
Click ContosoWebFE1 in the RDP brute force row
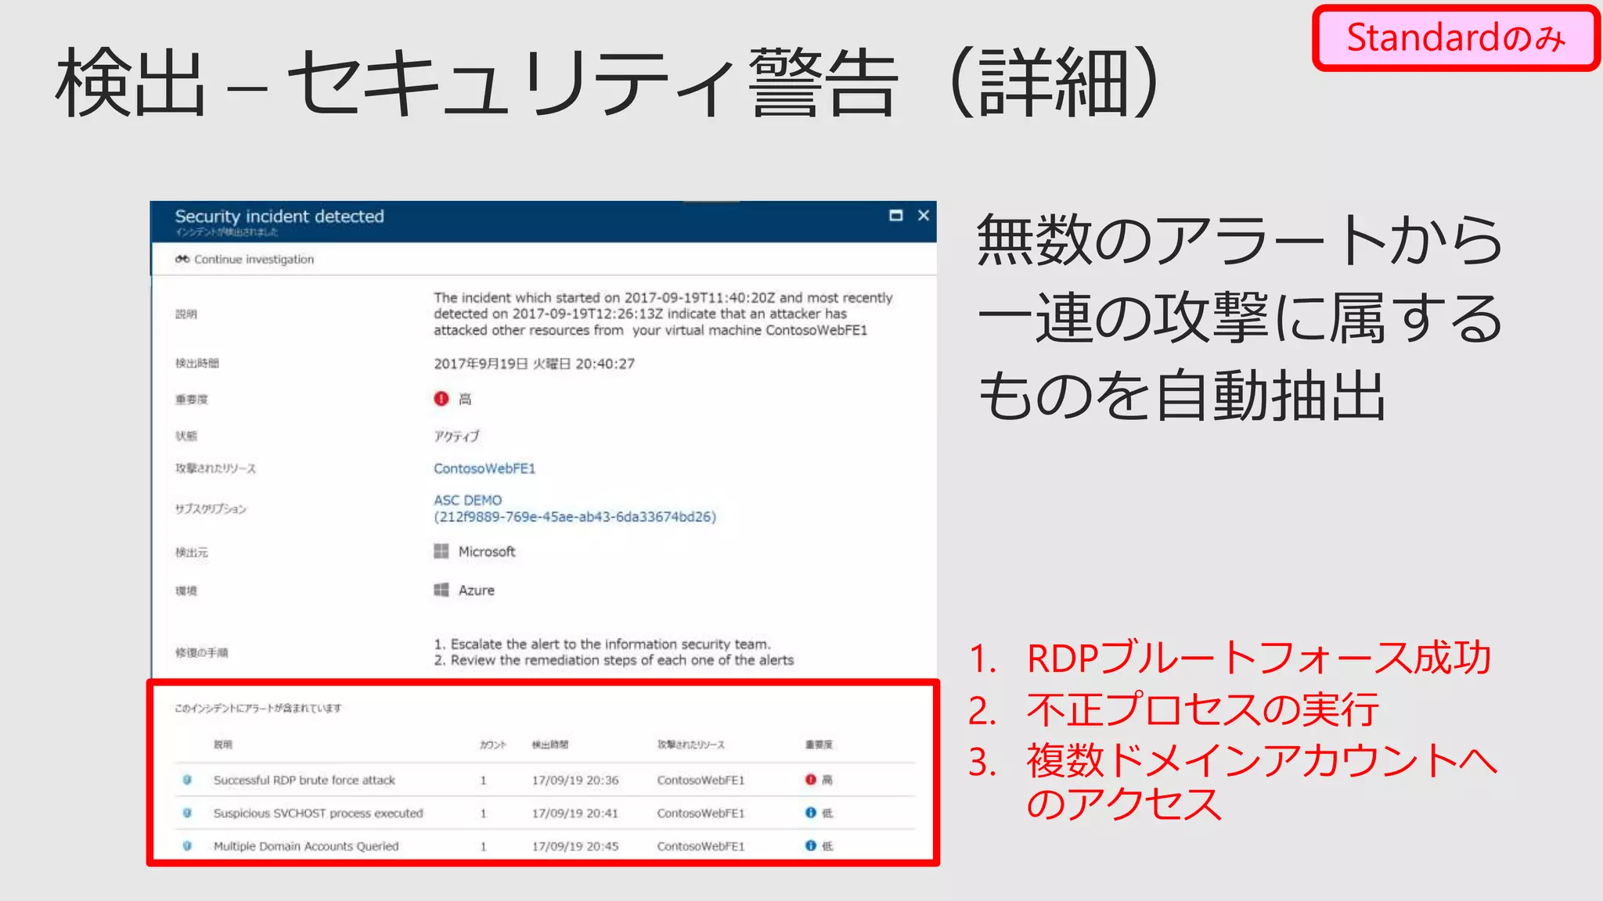tap(701, 780)
